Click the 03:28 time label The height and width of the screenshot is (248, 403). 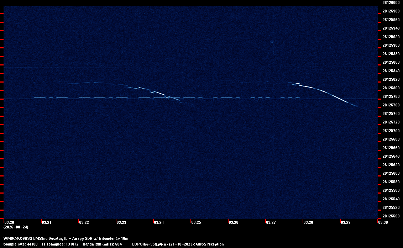[308, 222]
